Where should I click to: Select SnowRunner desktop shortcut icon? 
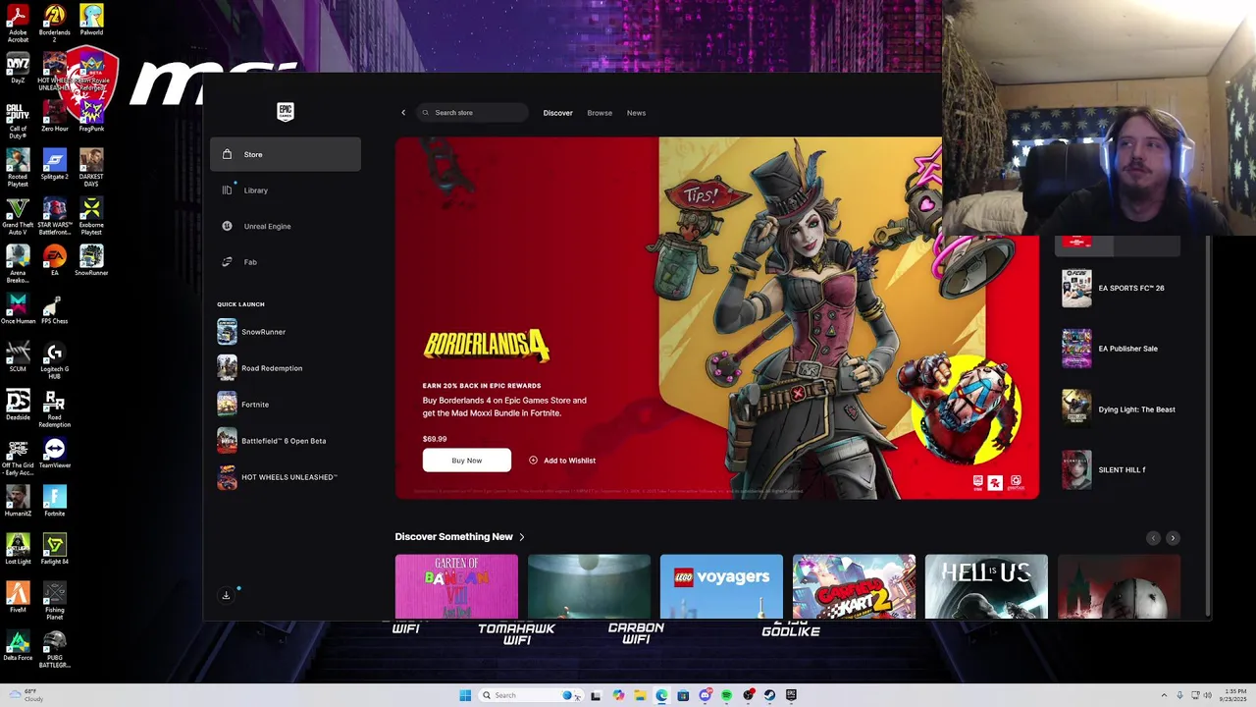(x=91, y=260)
